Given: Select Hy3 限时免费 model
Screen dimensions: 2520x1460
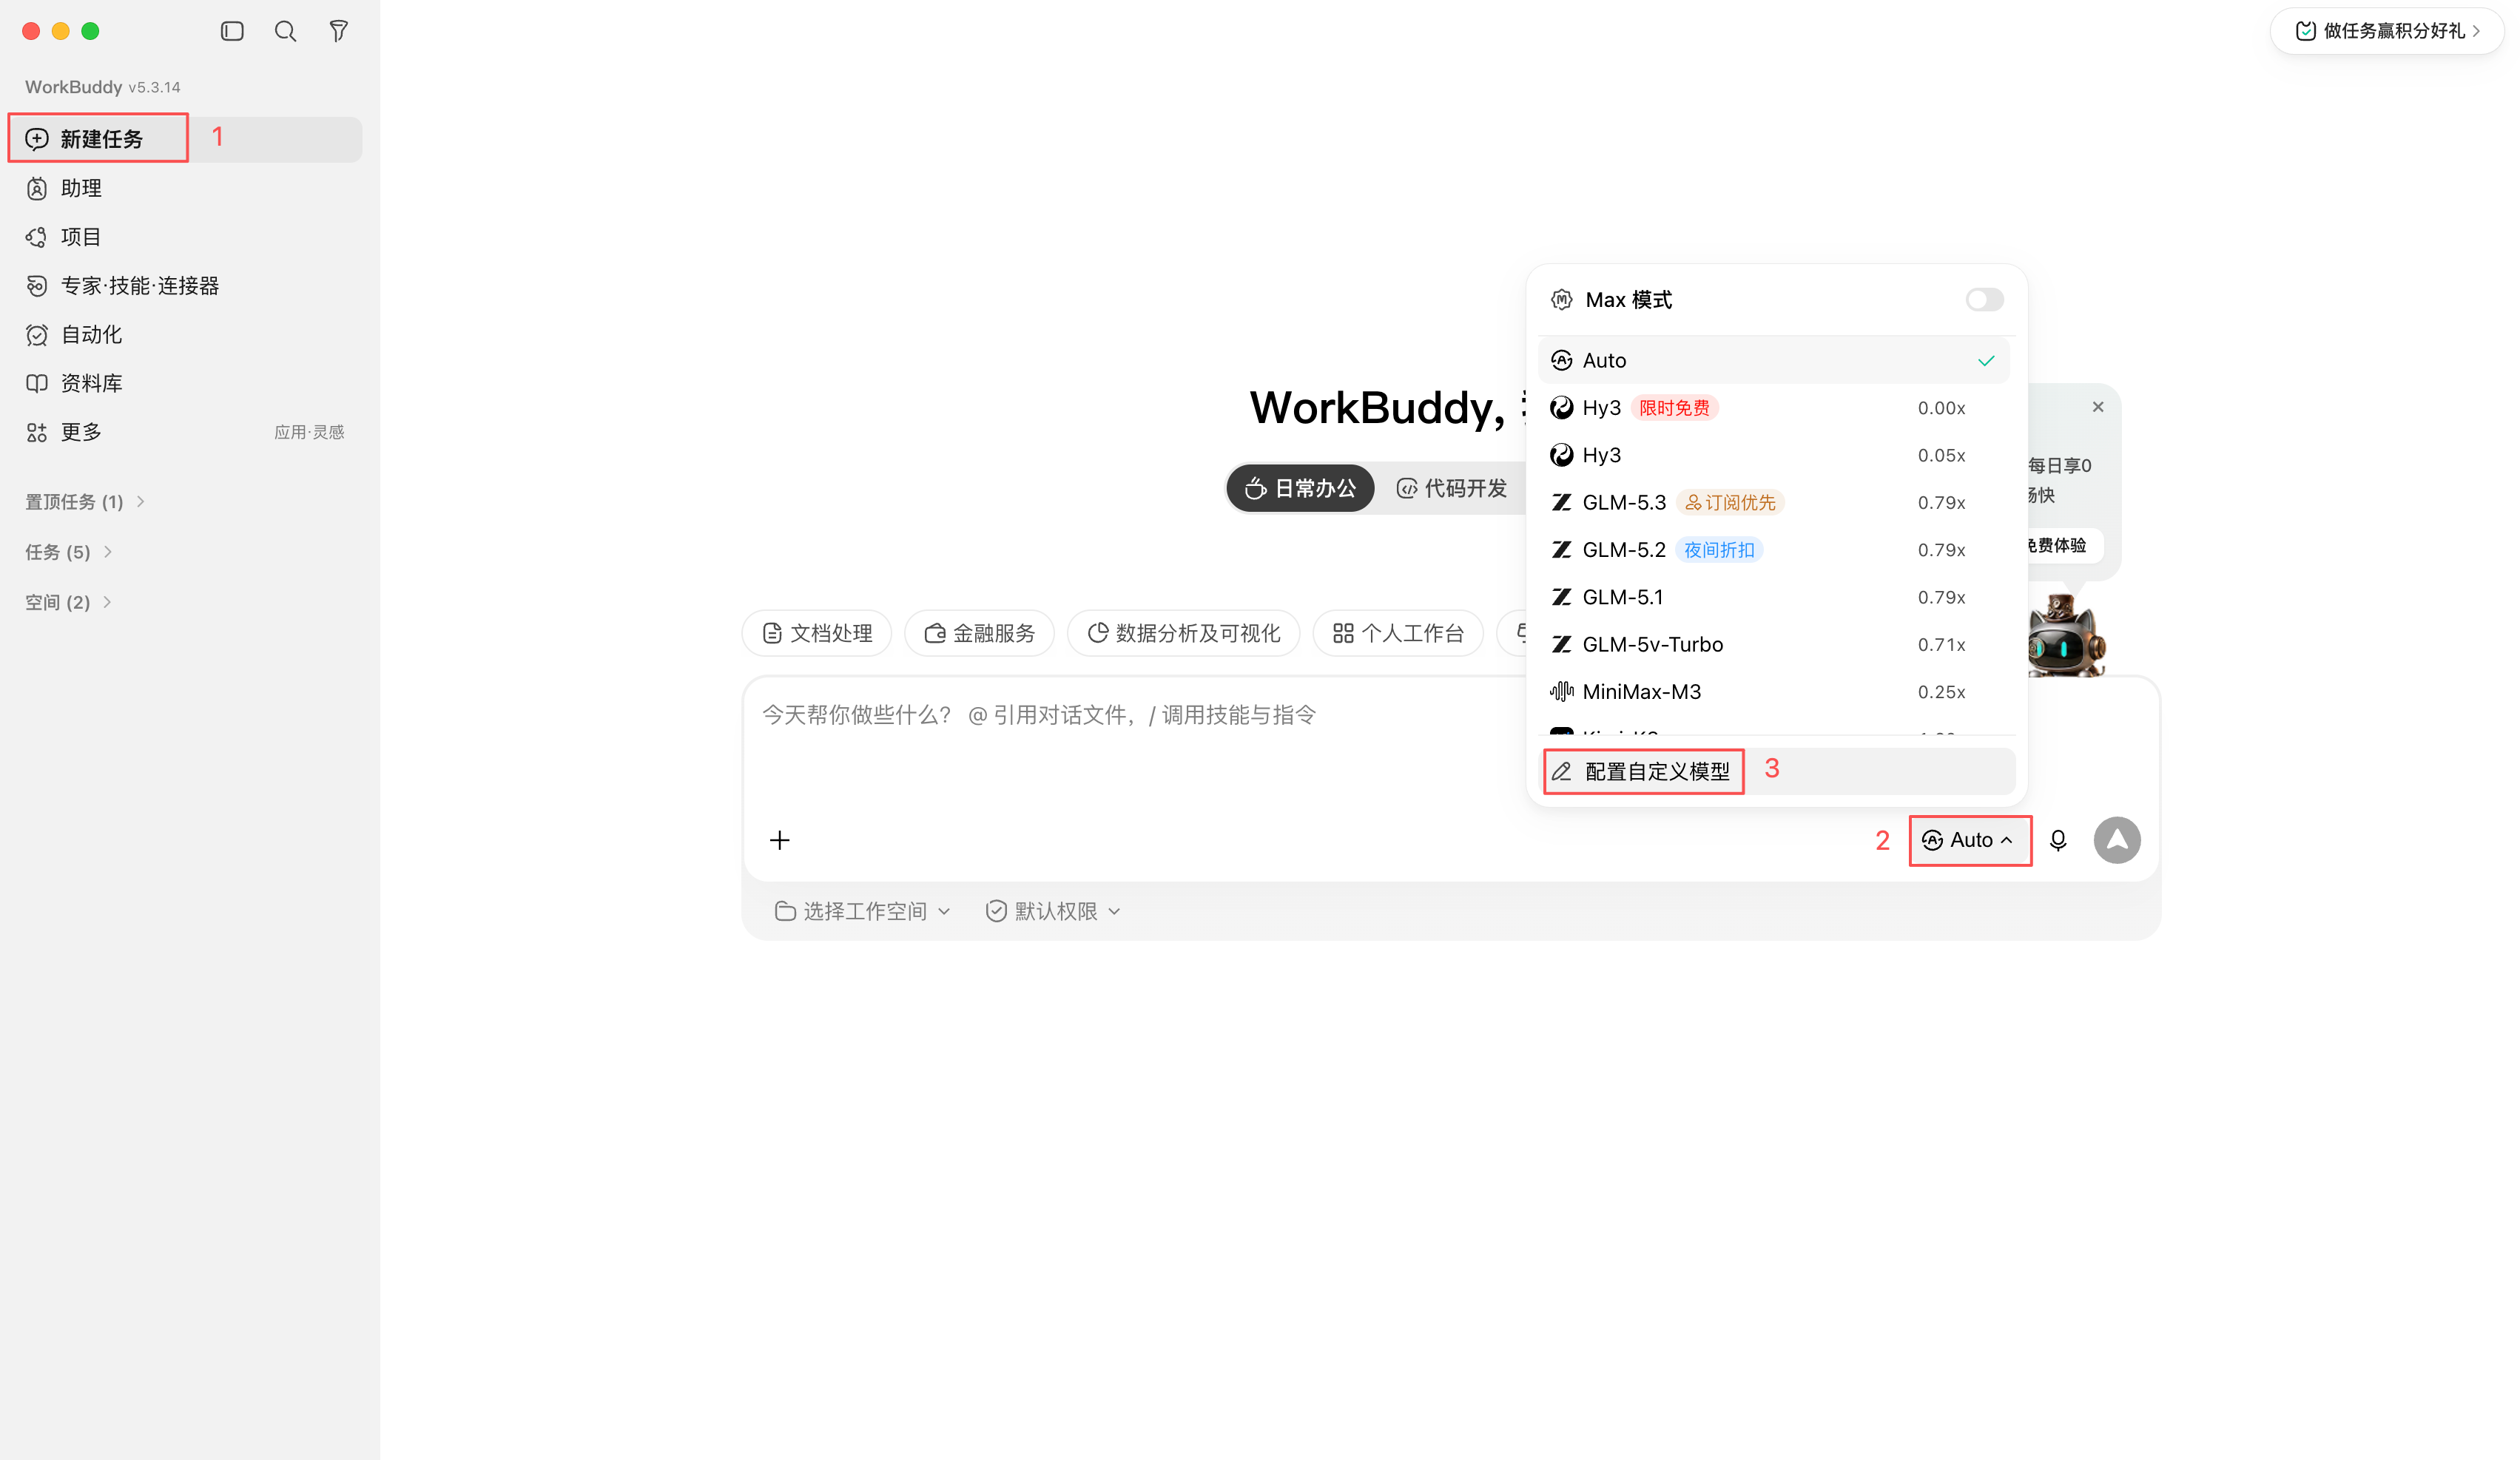Looking at the screenshot, I should (1773, 408).
